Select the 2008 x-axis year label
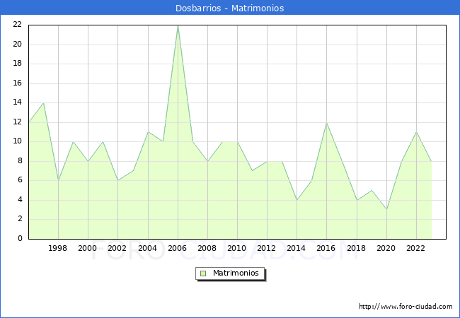The height and width of the screenshot is (318, 460). pos(207,248)
